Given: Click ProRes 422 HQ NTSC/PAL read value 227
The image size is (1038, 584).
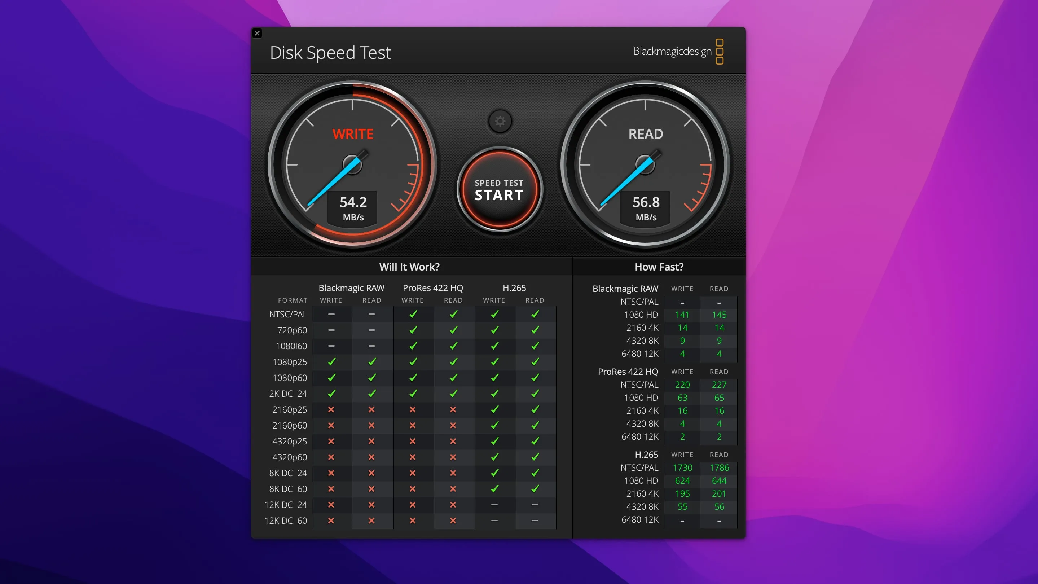Looking at the screenshot, I should 719,385.
